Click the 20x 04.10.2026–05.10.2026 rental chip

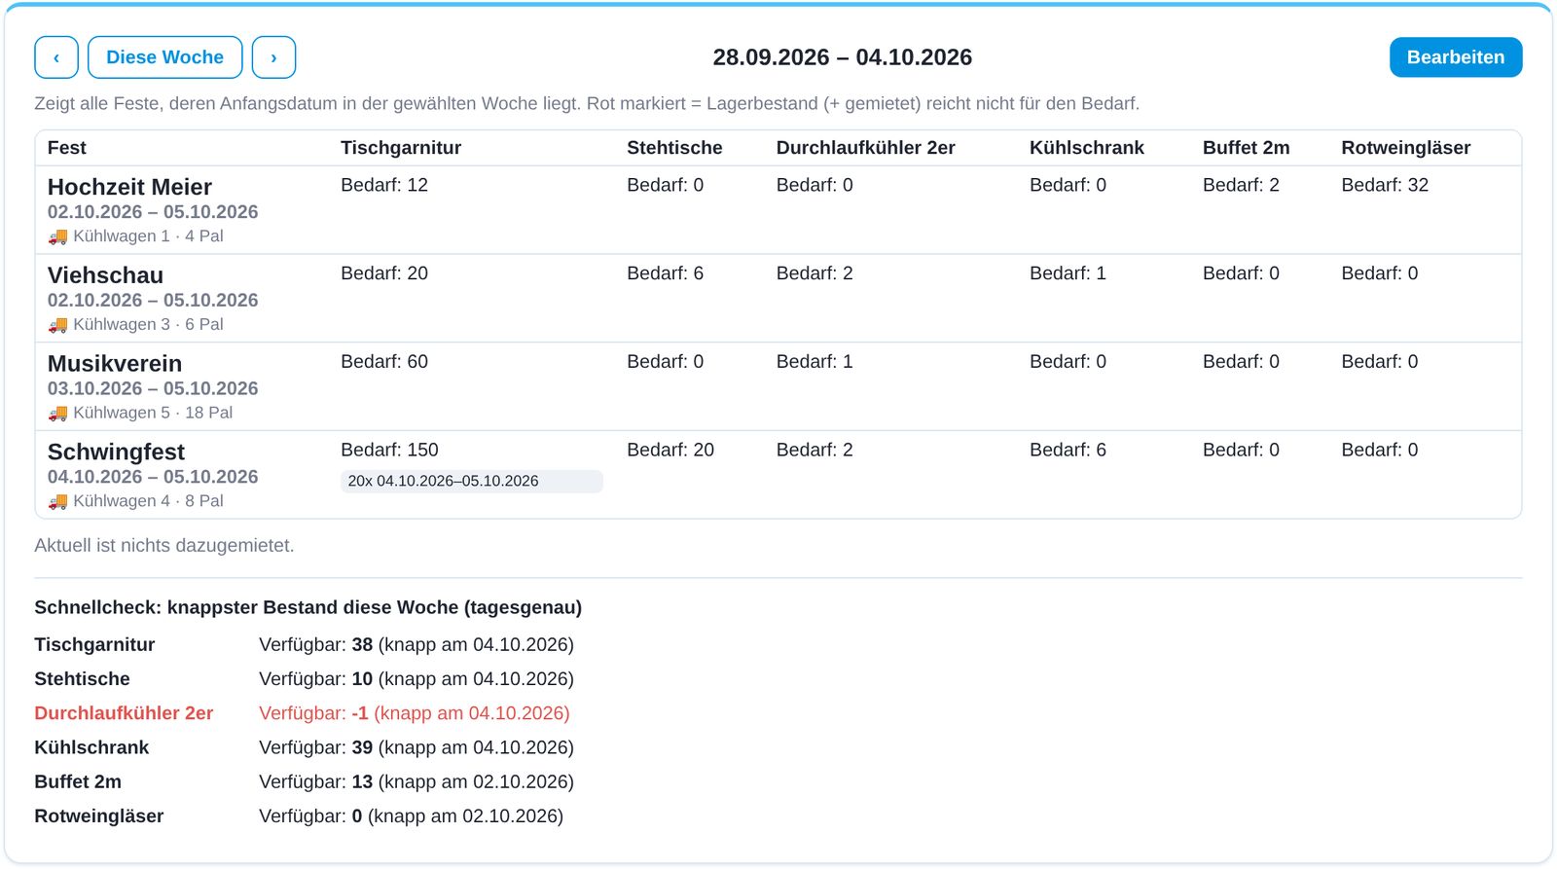click(472, 481)
